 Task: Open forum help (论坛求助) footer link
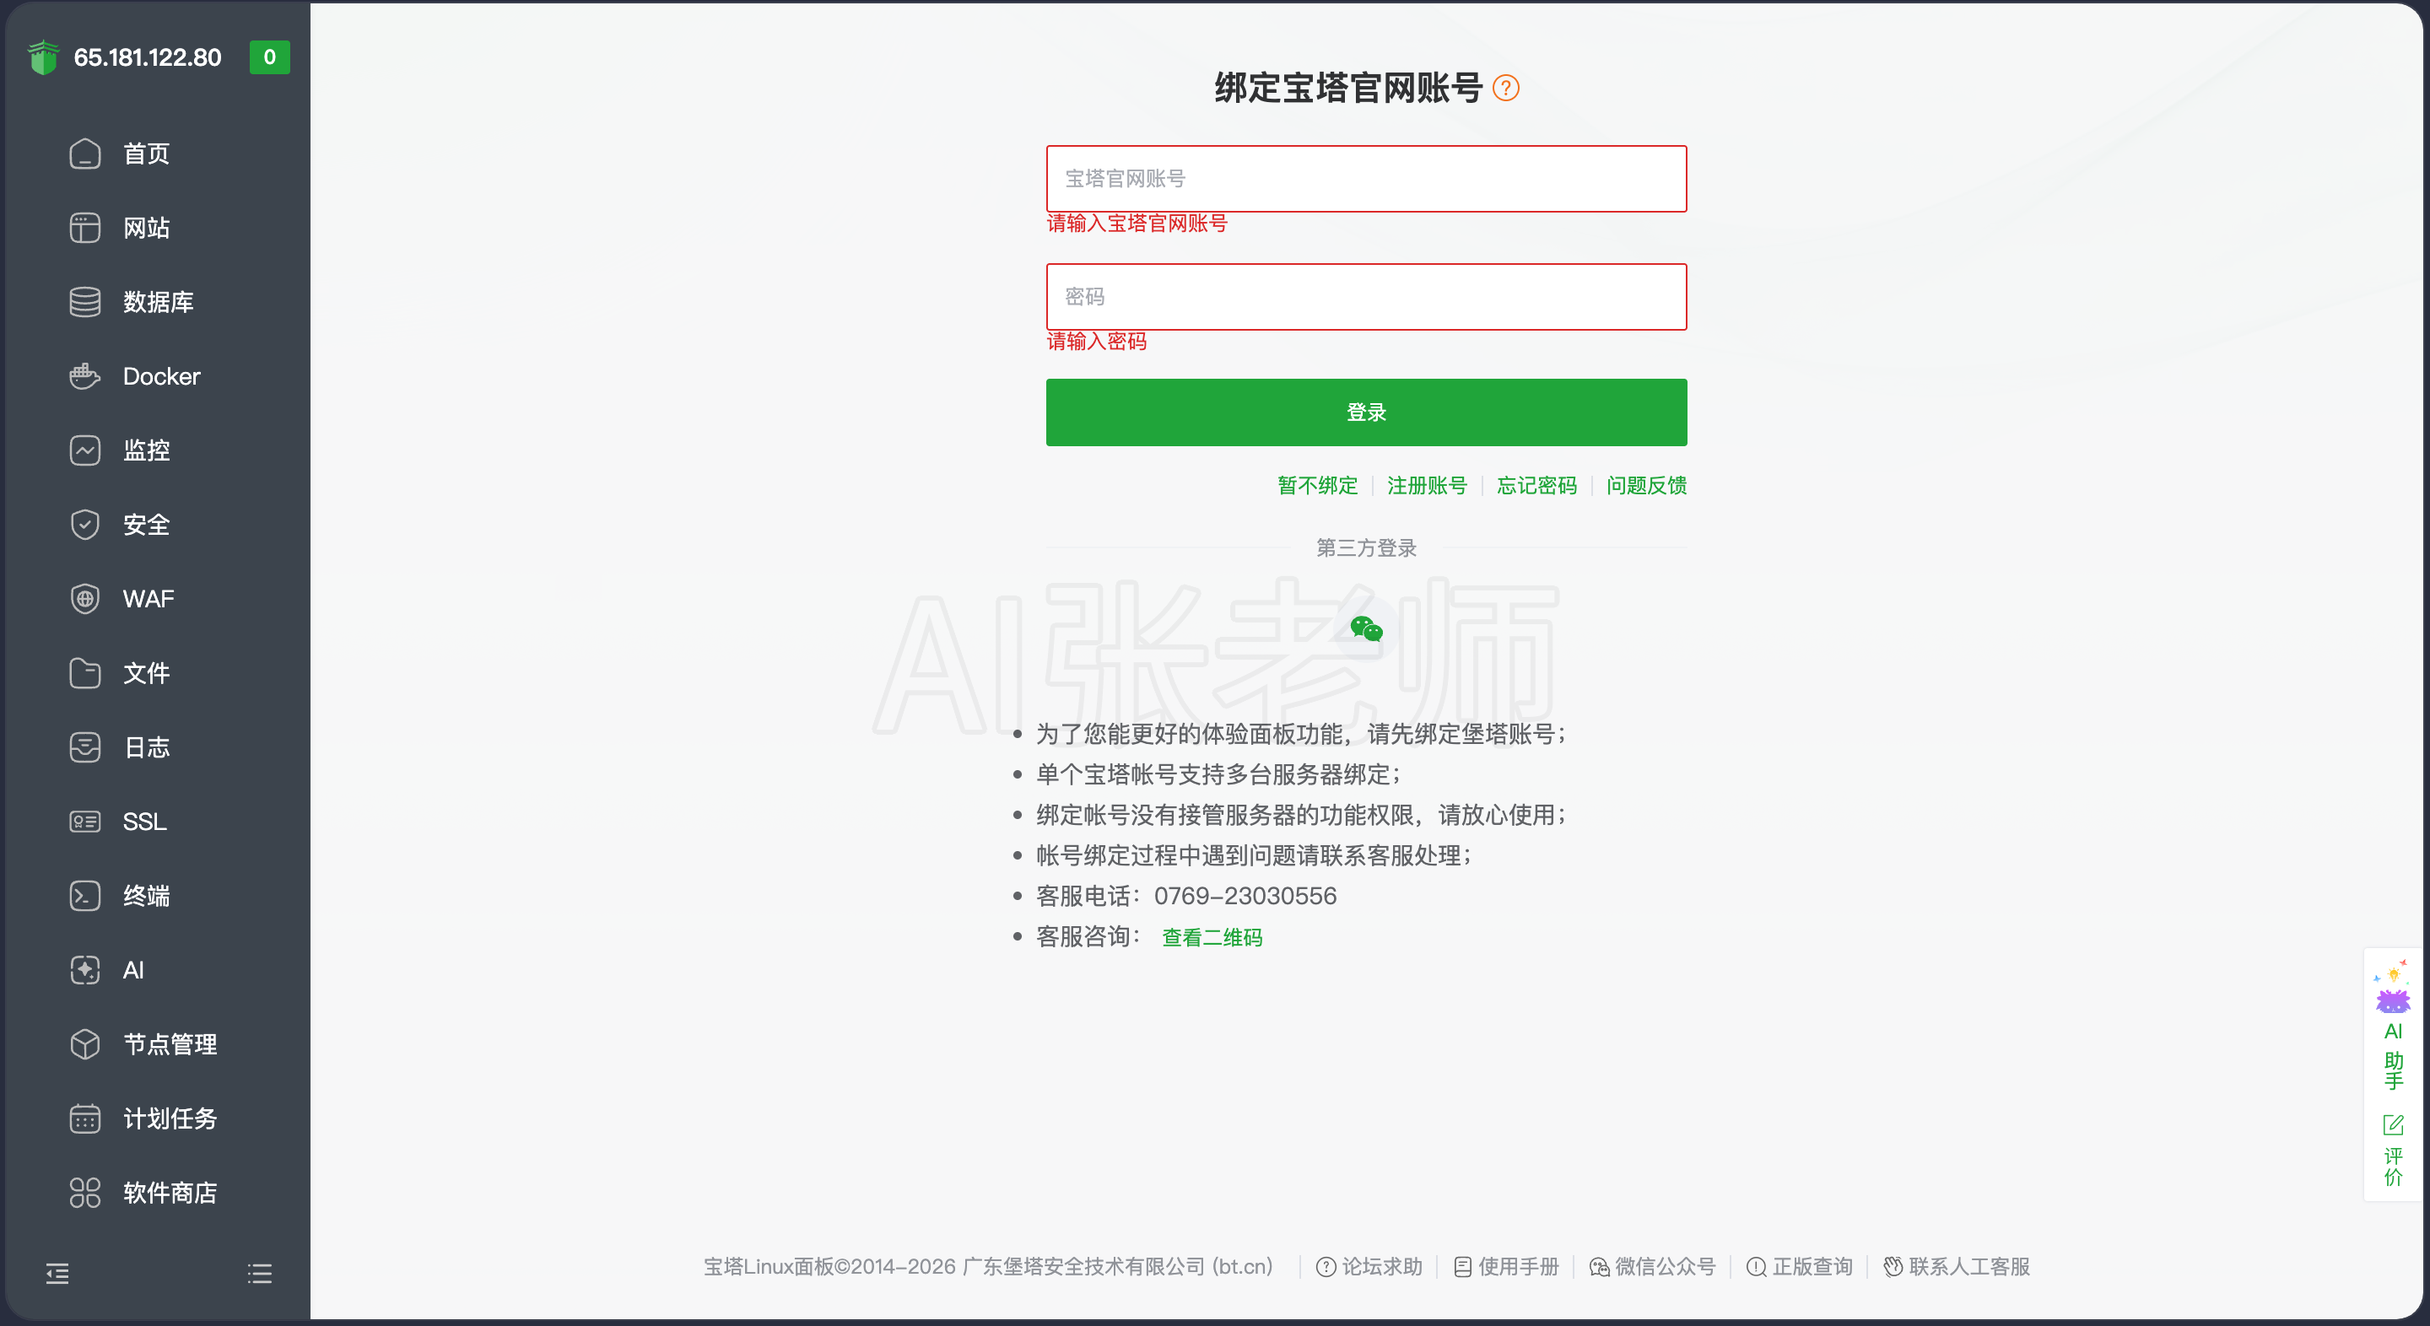point(1369,1267)
